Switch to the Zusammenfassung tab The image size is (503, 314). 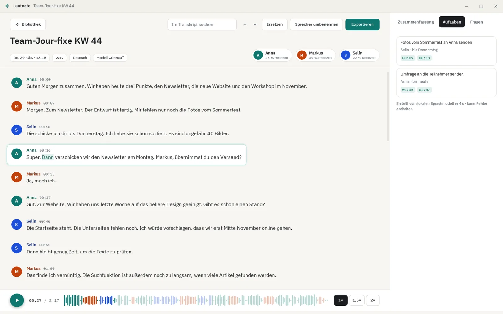[416, 22]
